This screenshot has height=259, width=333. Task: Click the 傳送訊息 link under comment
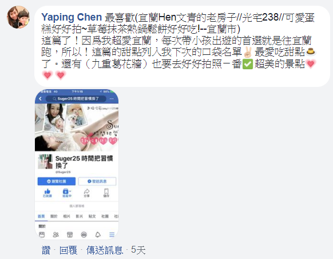[x=105, y=250]
